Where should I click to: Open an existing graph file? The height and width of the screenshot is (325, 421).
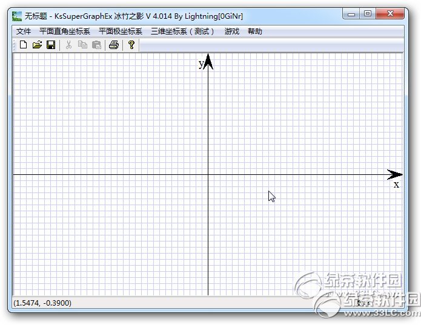pos(37,45)
